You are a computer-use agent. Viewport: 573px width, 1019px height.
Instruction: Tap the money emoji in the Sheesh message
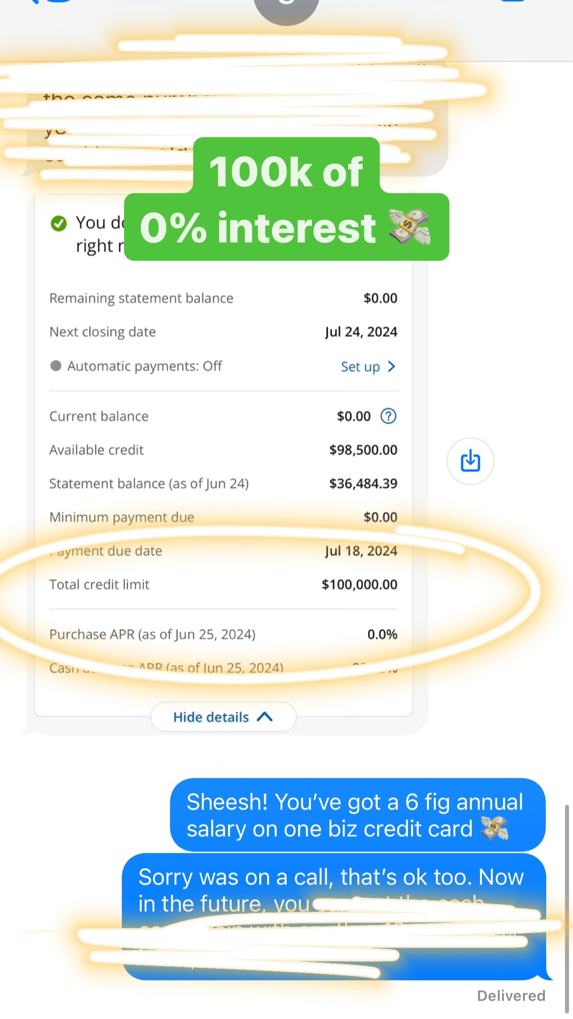click(x=494, y=829)
